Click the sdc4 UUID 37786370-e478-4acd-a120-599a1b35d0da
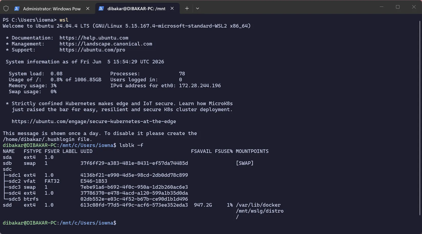 134,193
